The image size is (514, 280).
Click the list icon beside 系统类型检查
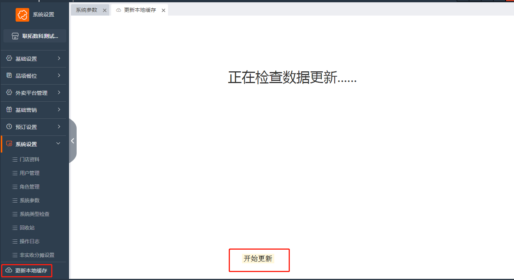click(15, 214)
